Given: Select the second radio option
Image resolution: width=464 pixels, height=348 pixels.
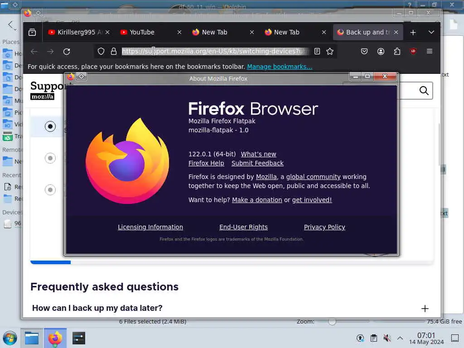Looking at the screenshot, I should 50,158.
